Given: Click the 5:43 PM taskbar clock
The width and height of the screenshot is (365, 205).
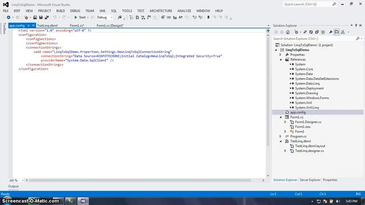Looking at the screenshot, I should pos(351,201).
